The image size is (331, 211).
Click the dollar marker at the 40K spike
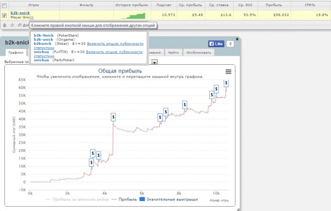coord(113,117)
